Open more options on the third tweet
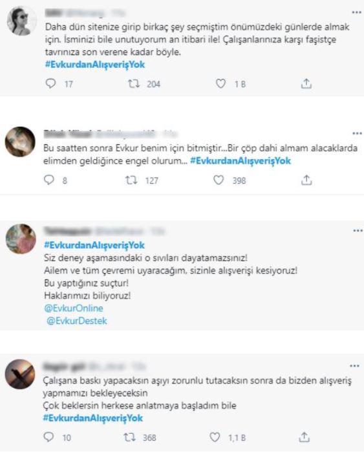 [x=358, y=231]
